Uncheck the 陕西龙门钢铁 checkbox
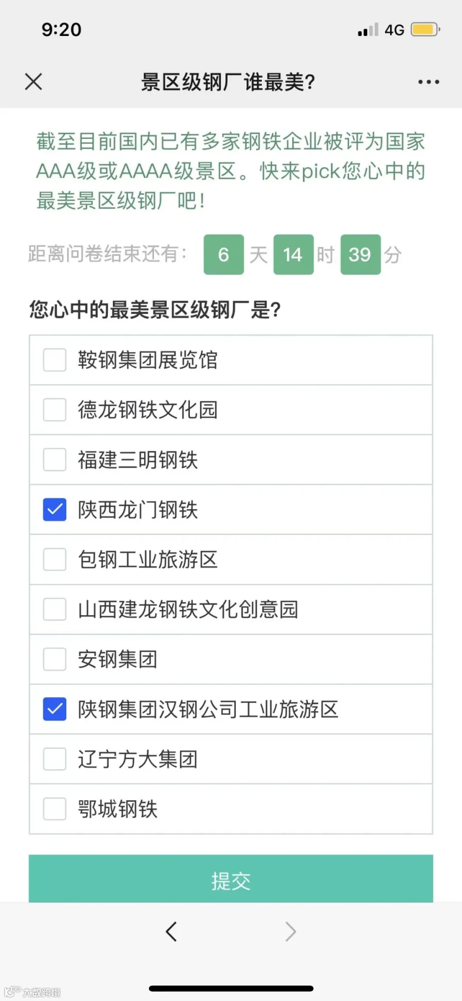The width and height of the screenshot is (462, 1001). pyautogui.click(x=54, y=509)
